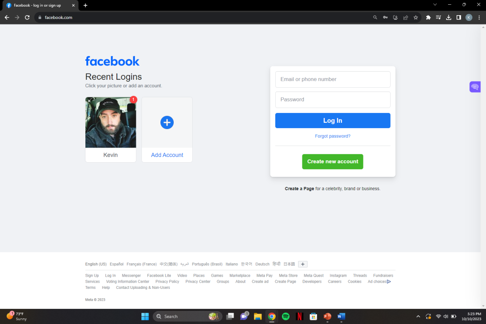Open Chrome downloads
Viewport: 486px width, 324px height.
(x=449, y=18)
